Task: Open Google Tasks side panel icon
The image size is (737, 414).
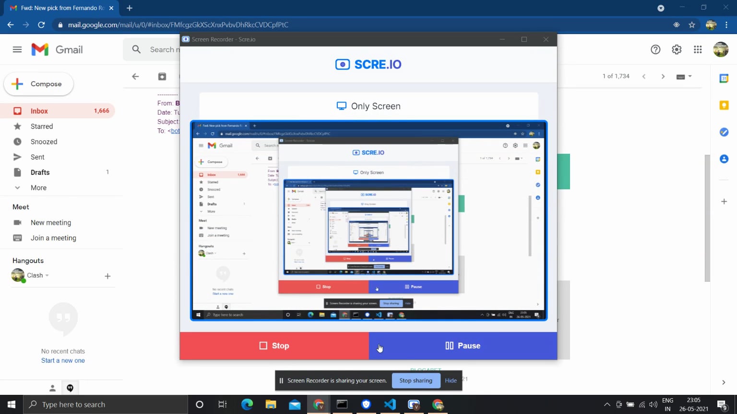Action: pos(724,132)
